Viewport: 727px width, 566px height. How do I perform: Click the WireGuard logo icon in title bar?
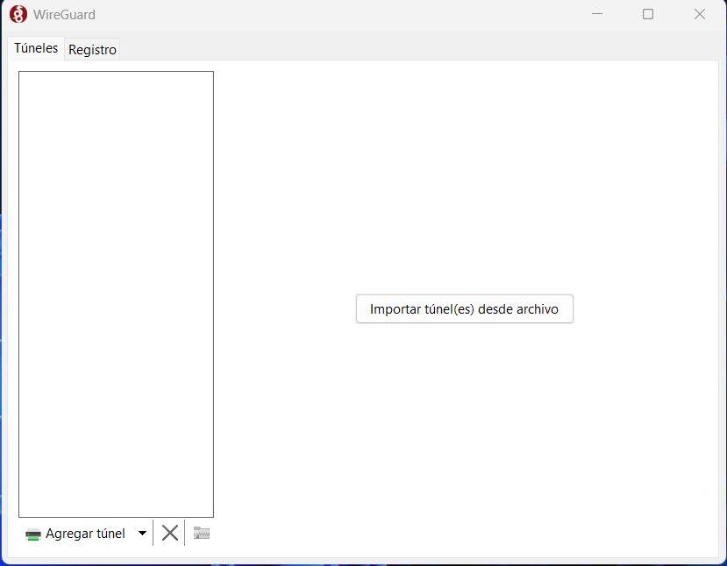pos(18,14)
